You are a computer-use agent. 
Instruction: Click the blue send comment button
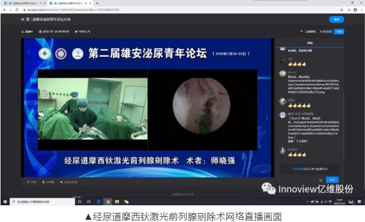pyautogui.click(x=333, y=179)
